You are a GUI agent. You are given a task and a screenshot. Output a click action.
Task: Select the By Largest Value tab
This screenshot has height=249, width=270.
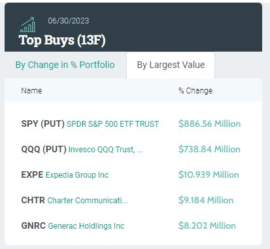[171, 65]
